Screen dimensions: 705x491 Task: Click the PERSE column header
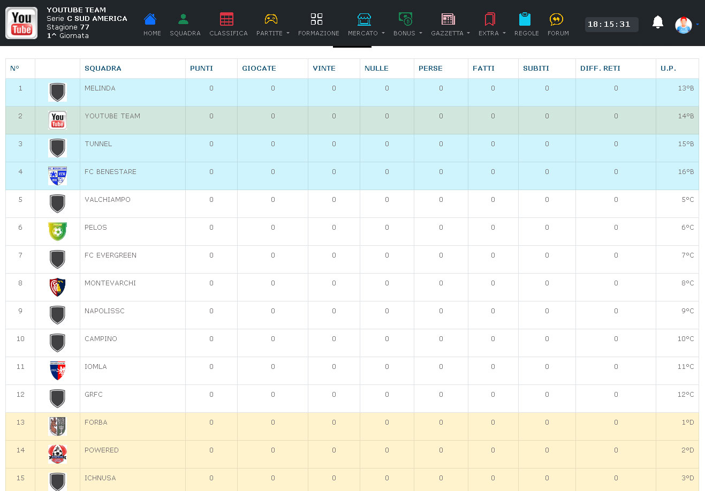[430, 69]
